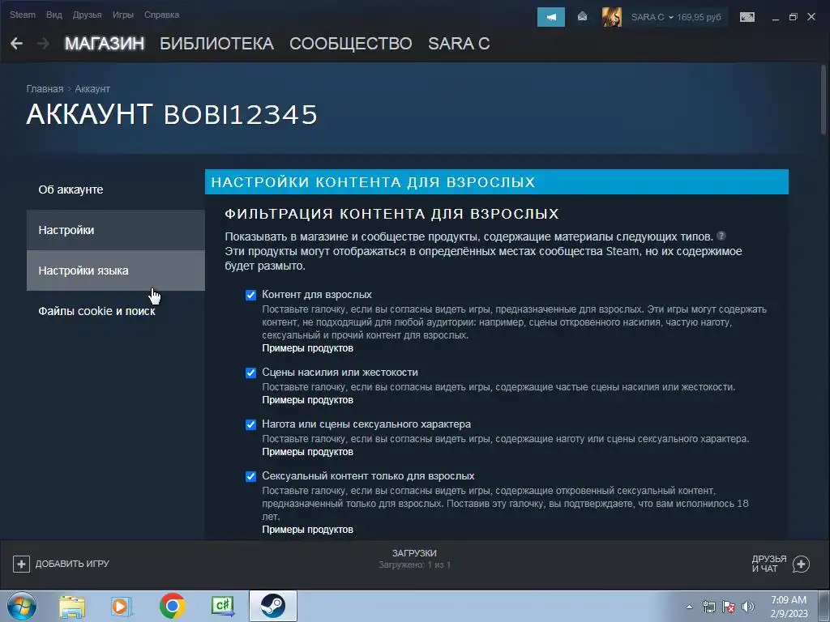This screenshot has height=622, width=830.
Task: Open File Explorer from taskbar
Action: (x=72, y=606)
